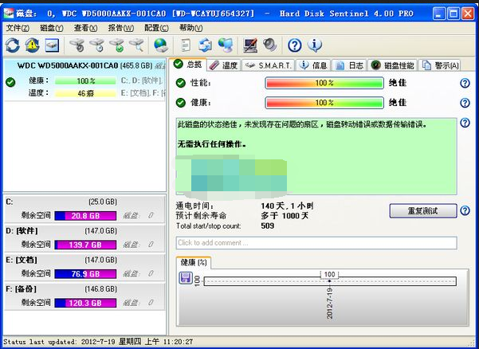The image size is (479, 349).
Task: Click the info speech-bubble toolbar icon
Action: [x=315, y=45]
